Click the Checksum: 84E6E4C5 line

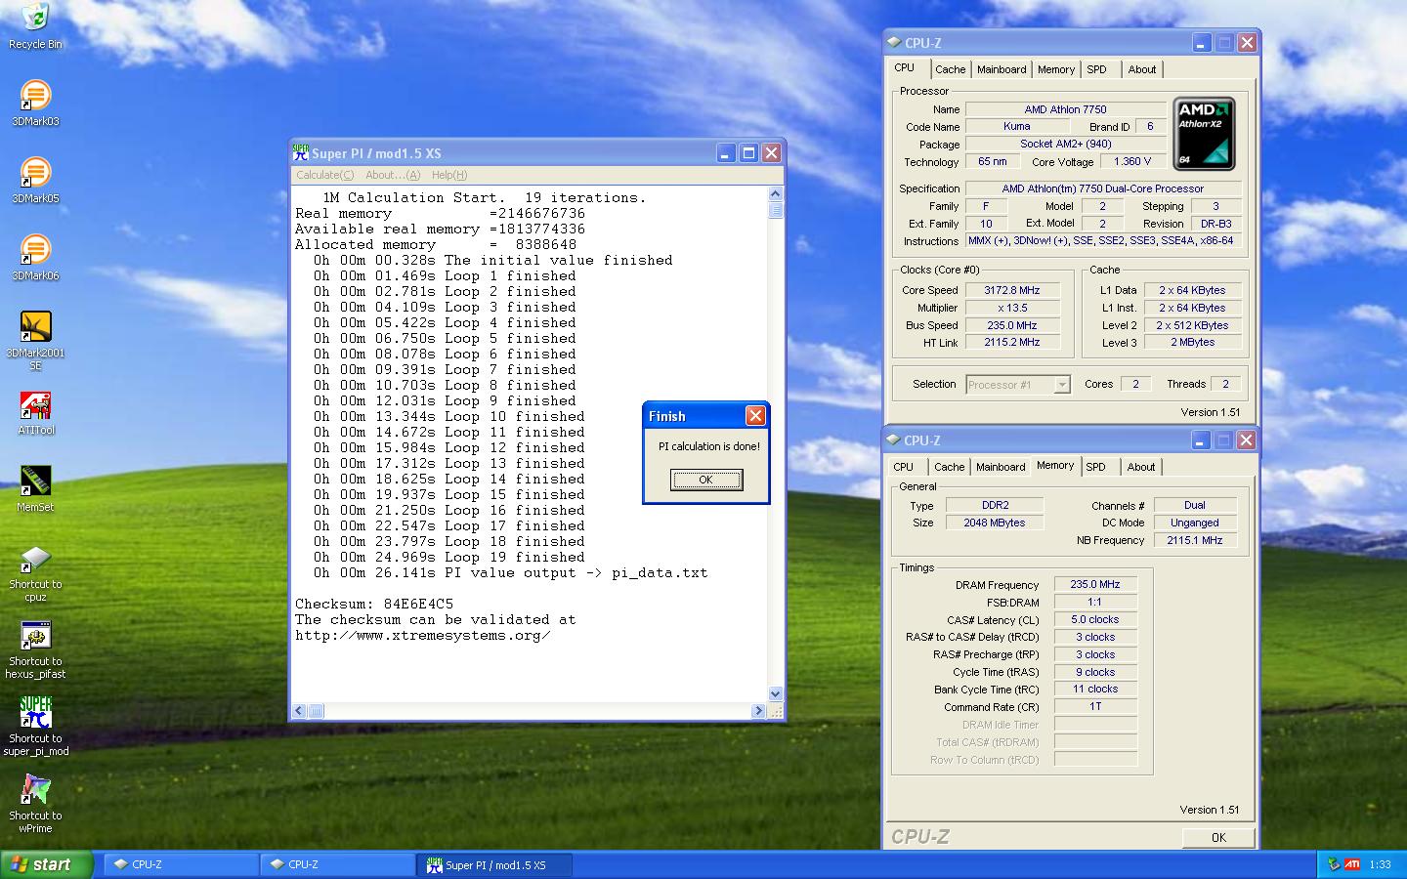(374, 604)
